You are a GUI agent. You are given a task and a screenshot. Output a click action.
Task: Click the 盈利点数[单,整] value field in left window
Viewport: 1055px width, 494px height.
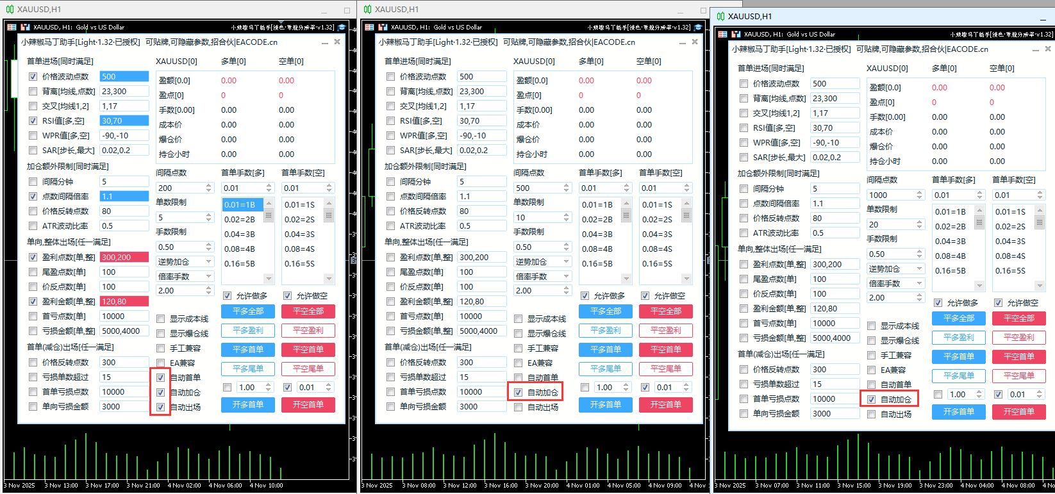click(x=124, y=258)
